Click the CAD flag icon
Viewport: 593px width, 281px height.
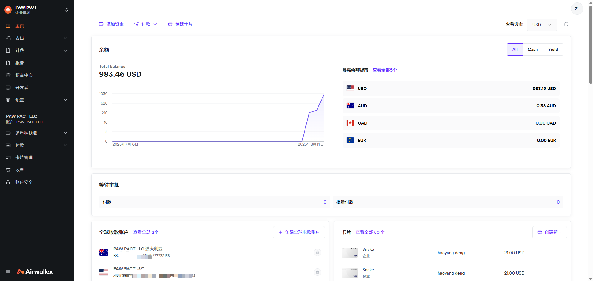pos(350,123)
